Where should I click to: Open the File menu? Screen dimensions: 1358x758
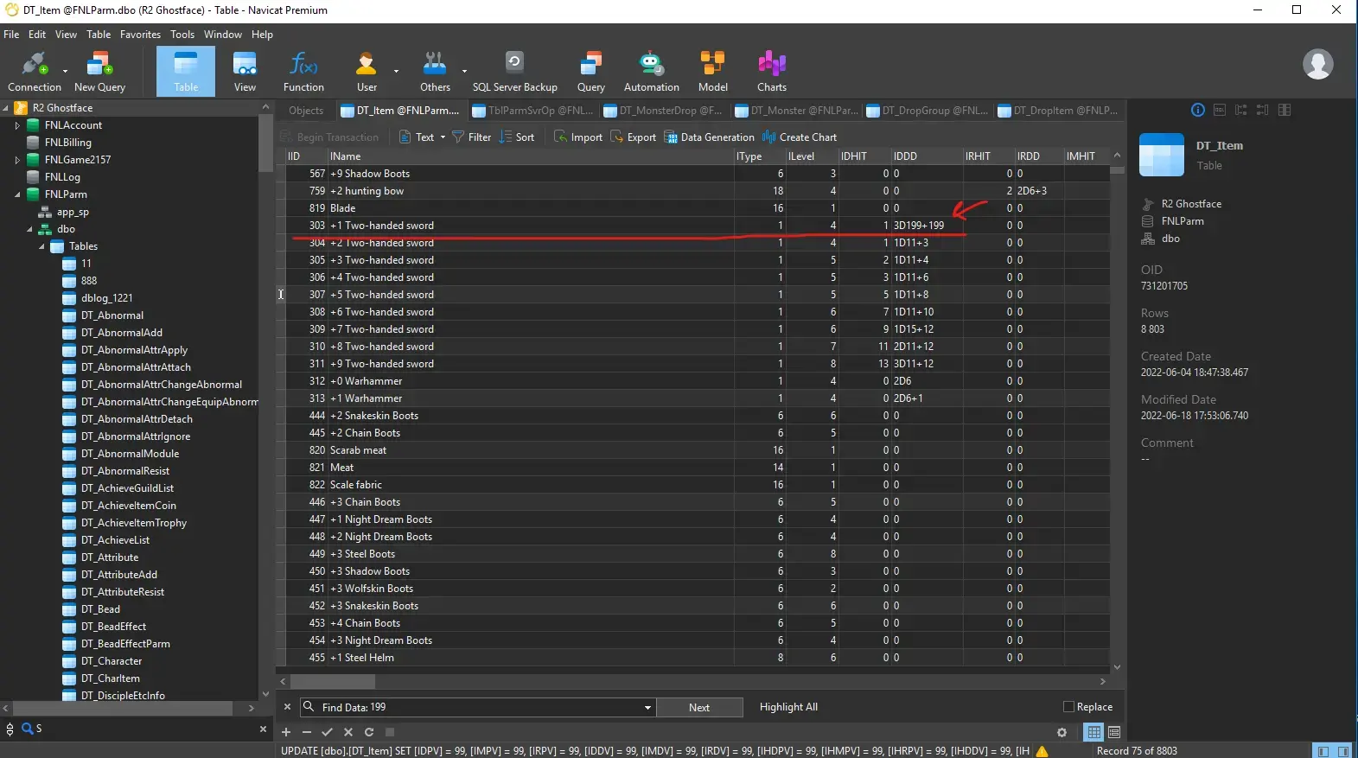(11, 35)
